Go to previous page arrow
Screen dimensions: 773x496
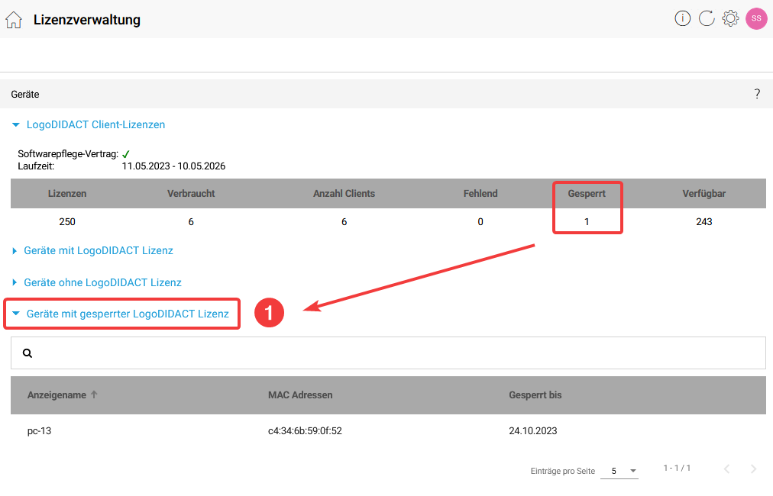click(x=726, y=469)
